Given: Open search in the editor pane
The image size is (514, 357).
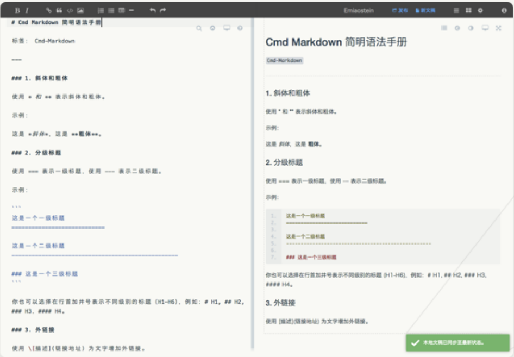Looking at the screenshot, I should pos(199,28).
